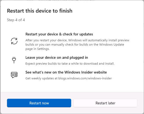Open the blogs.windows.com/windows-insider address text
The image size is (144, 114).
point(85,78)
